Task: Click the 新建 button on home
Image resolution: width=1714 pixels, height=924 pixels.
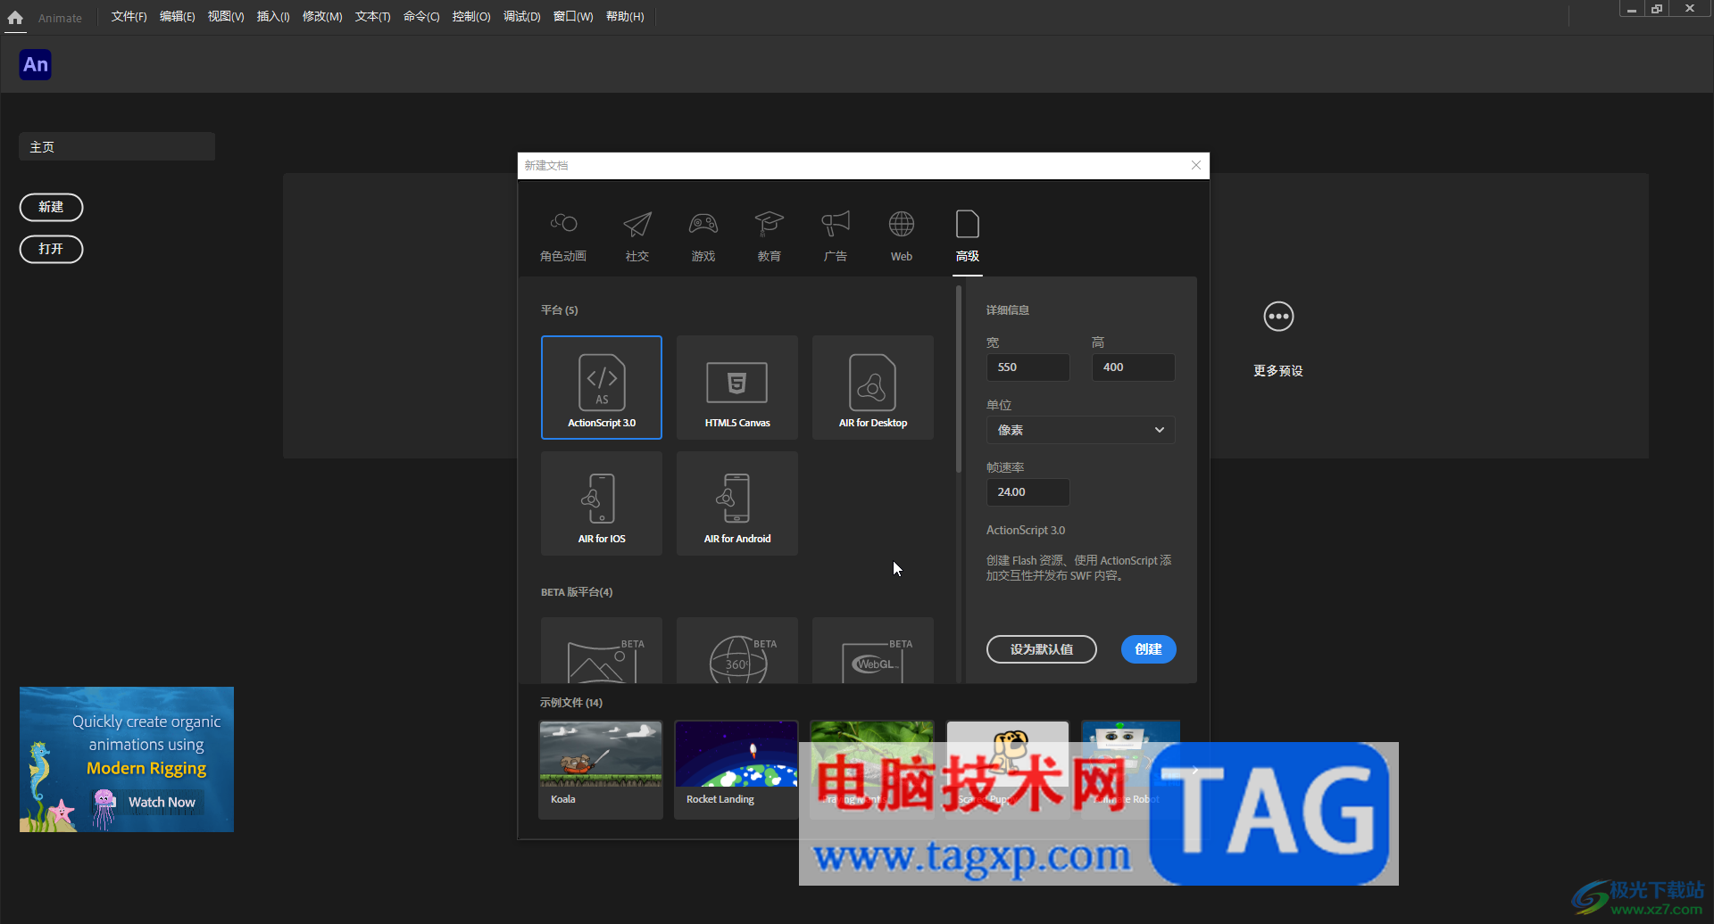Action: [x=51, y=207]
